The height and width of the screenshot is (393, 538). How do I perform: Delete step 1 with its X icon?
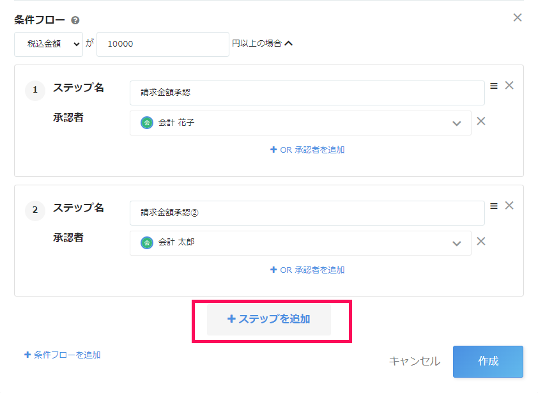509,86
